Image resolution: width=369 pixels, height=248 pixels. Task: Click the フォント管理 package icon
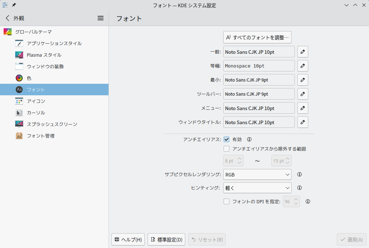point(19,136)
